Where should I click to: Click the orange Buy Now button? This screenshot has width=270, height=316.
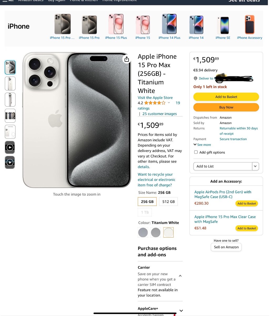point(226,107)
